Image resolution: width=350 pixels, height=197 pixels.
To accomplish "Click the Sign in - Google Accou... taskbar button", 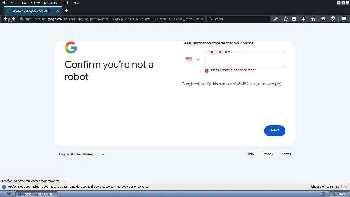I will (36, 194).
